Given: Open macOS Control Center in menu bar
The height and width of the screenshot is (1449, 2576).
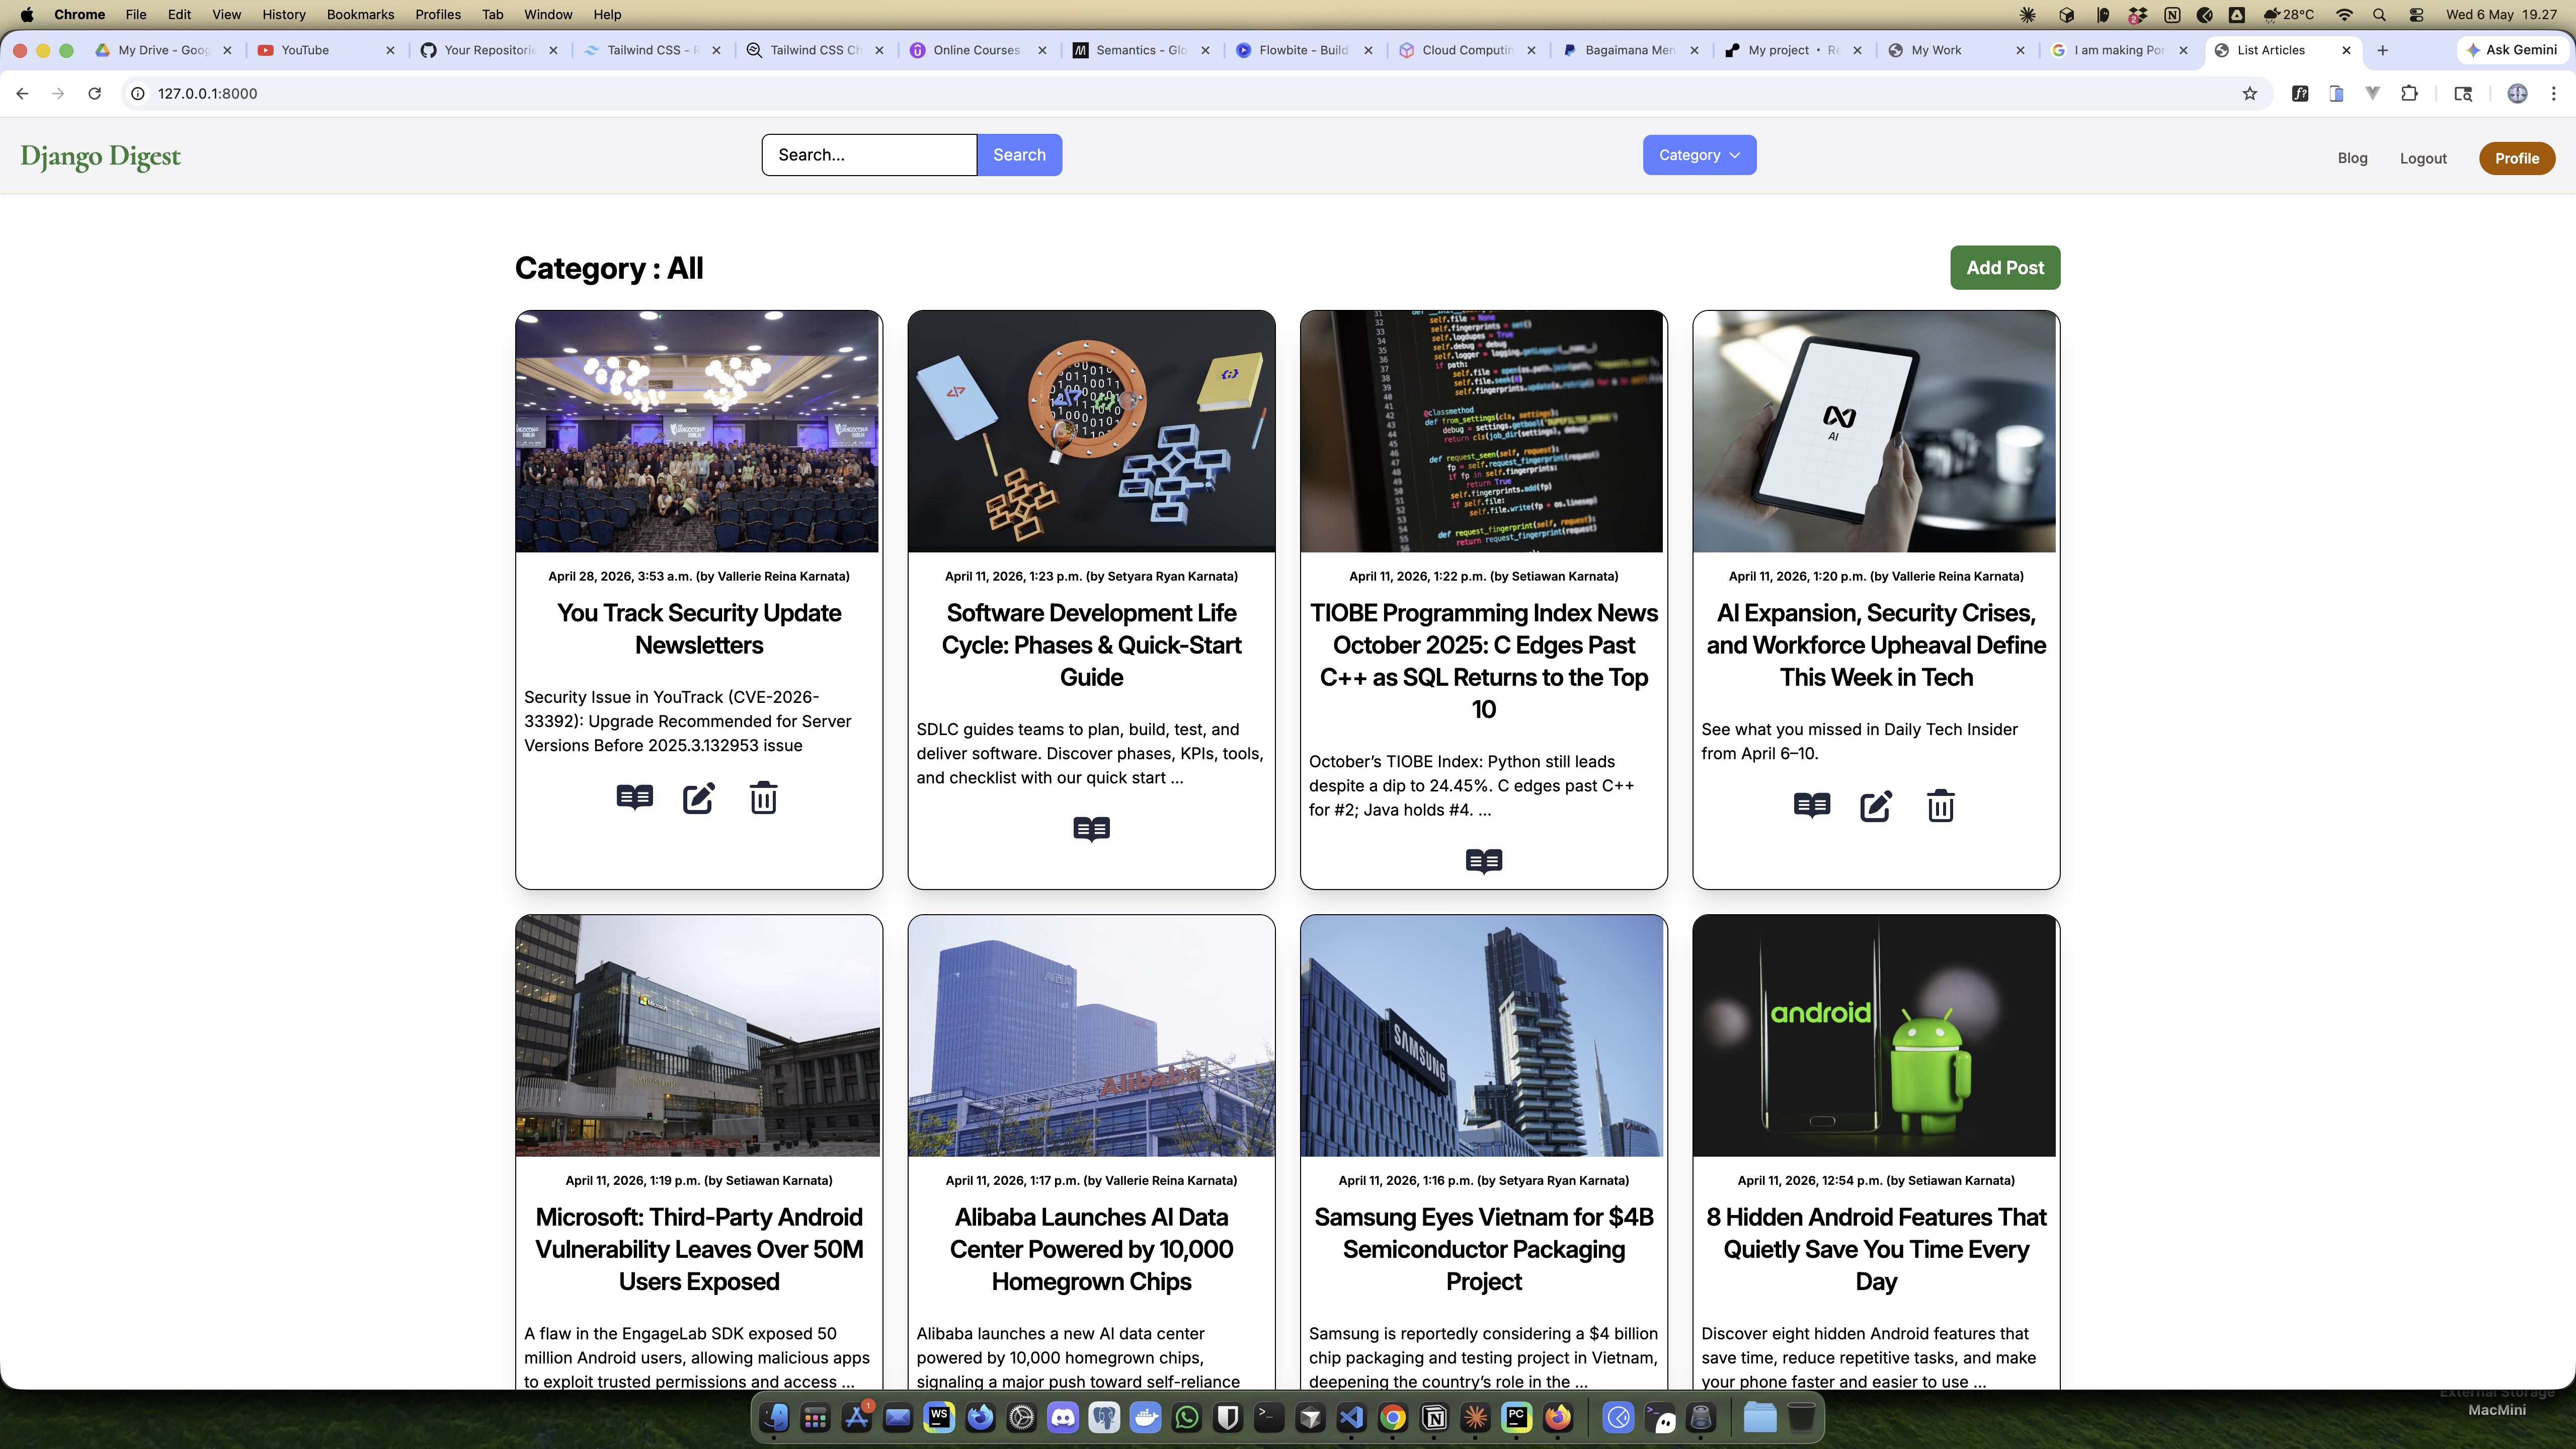Looking at the screenshot, I should pos(2416,14).
